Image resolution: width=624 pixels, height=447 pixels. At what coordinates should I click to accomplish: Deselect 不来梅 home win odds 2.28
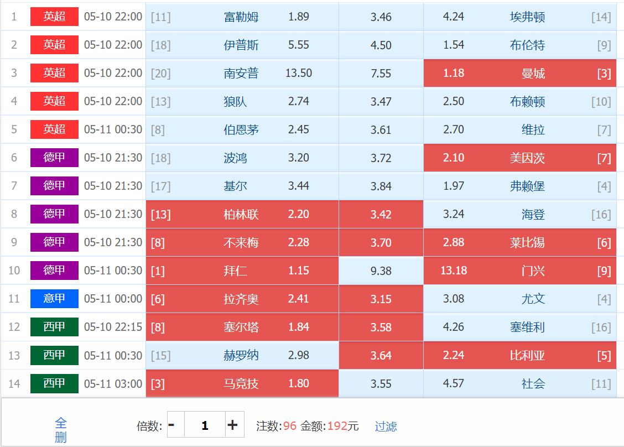(x=242, y=243)
